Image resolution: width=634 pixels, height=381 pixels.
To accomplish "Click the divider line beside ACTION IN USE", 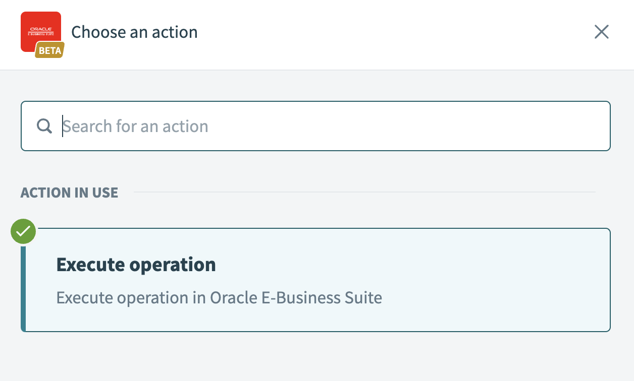I will tap(363, 192).
